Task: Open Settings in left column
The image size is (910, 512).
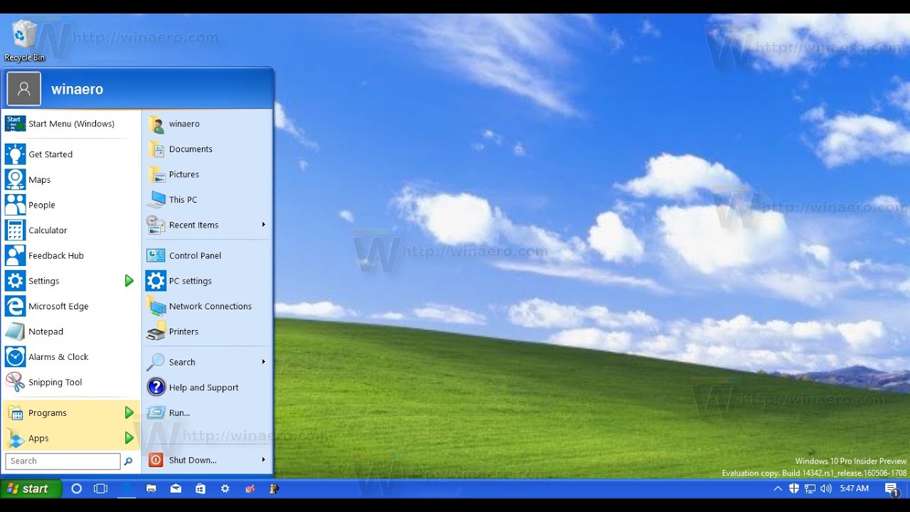Action: tap(71, 281)
